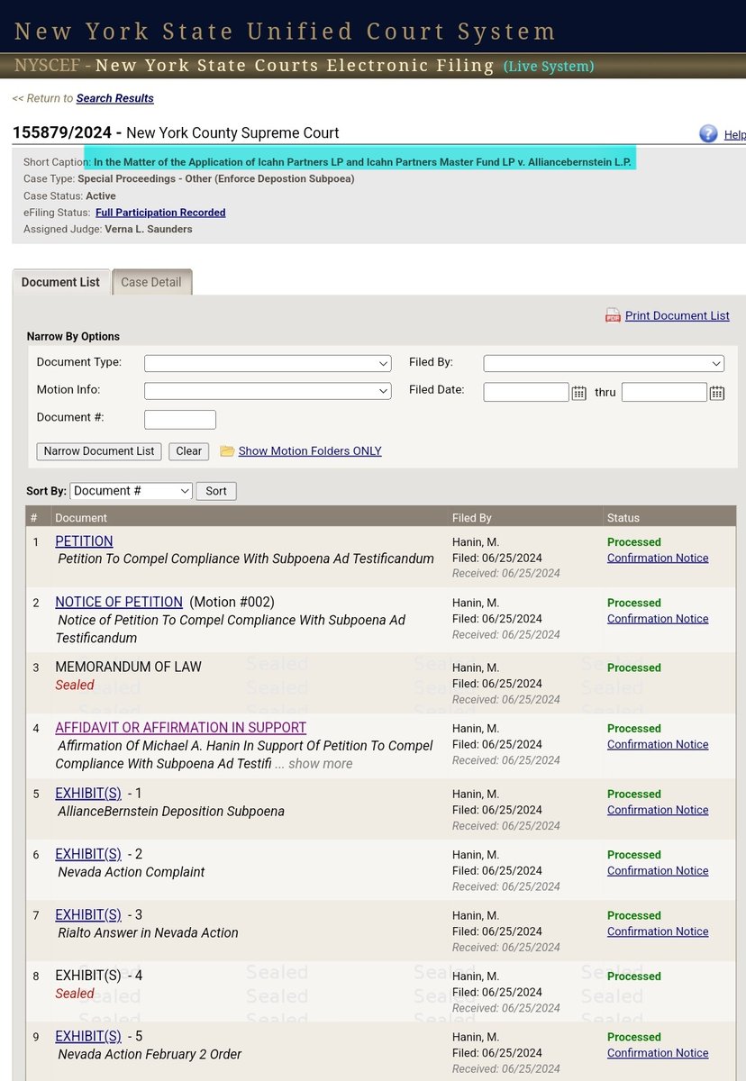Image resolution: width=746 pixels, height=1081 pixels.
Task: Open Confirmation Notice for Notice of Petition
Action: [658, 618]
